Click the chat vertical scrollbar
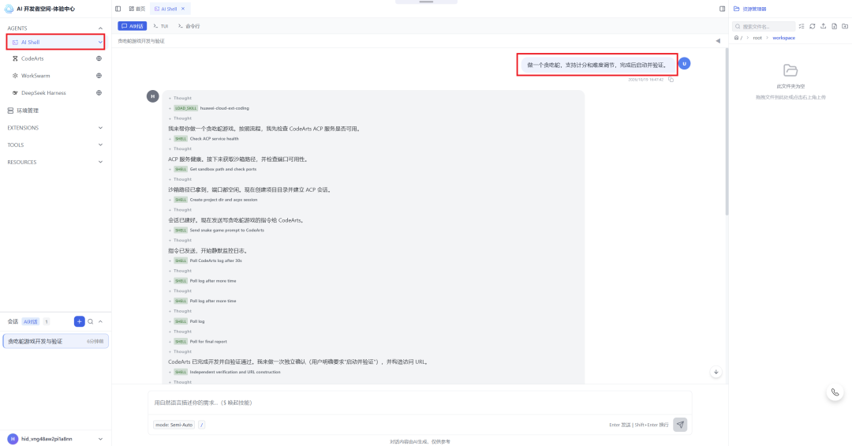852x446 pixels. 727,130
